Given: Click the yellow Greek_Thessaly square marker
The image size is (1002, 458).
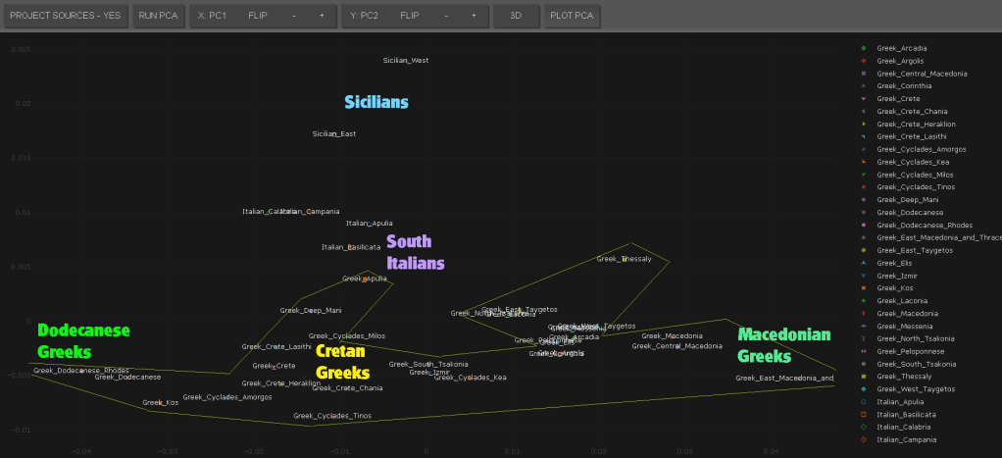Looking at the screenshot, I should click(863, 377).
